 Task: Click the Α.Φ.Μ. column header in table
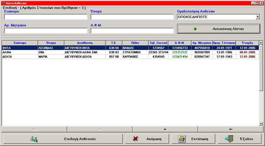pyautogui.click(x=180, y=43)
